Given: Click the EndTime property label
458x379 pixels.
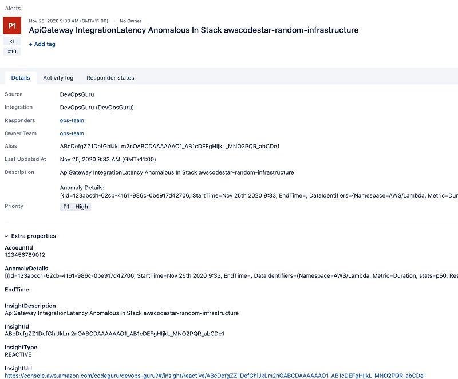Looking at the screenshot, I should 17,290.
